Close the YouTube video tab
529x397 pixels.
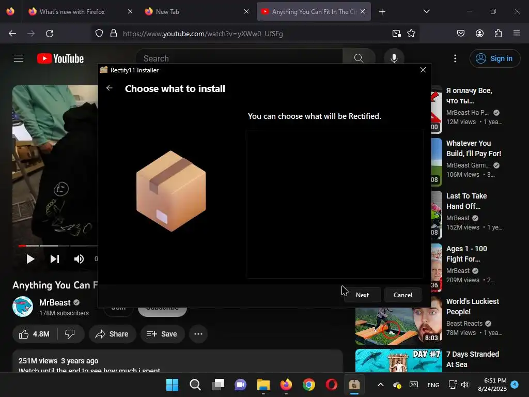(363, 12)
